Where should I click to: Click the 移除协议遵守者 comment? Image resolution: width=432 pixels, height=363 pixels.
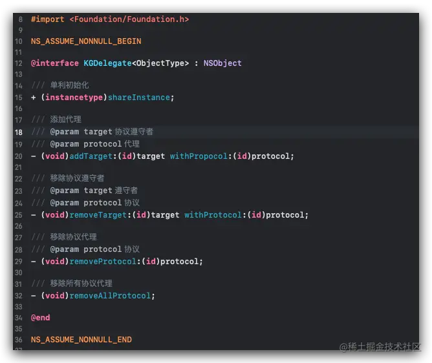click(x=77, y=178)
